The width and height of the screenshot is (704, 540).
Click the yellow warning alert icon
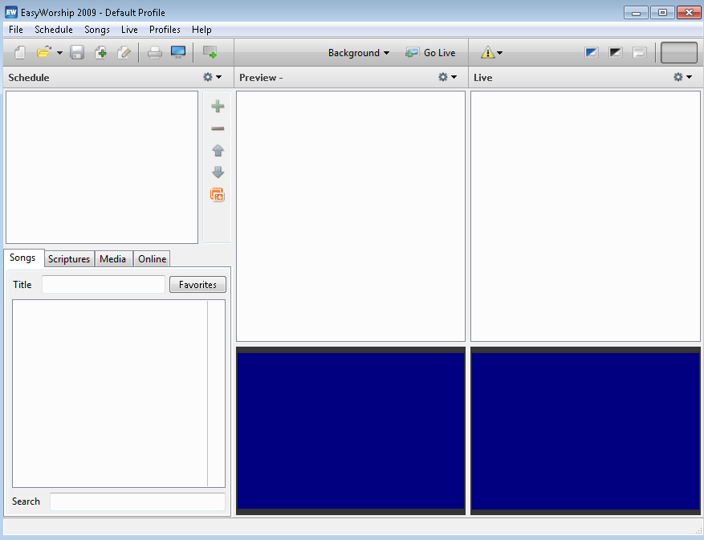[x=487, y=52]
